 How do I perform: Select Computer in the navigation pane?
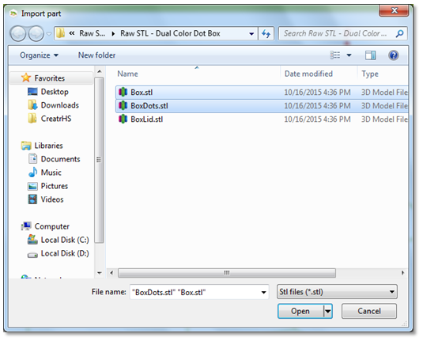point(52,226)
